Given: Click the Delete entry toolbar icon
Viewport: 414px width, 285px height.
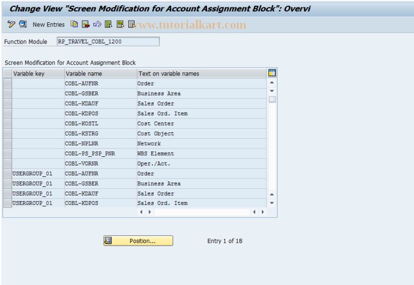Looking at the screenshot, I should (85, 24).
